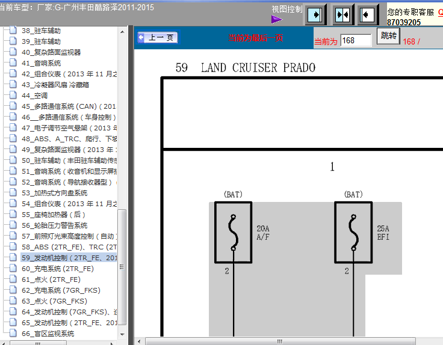Select 56_轮胎压力警告系统 entry
443x345 pixels.
(x=55, y=225)
